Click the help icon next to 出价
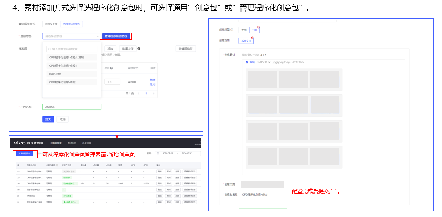 click(x=112, y=68)
